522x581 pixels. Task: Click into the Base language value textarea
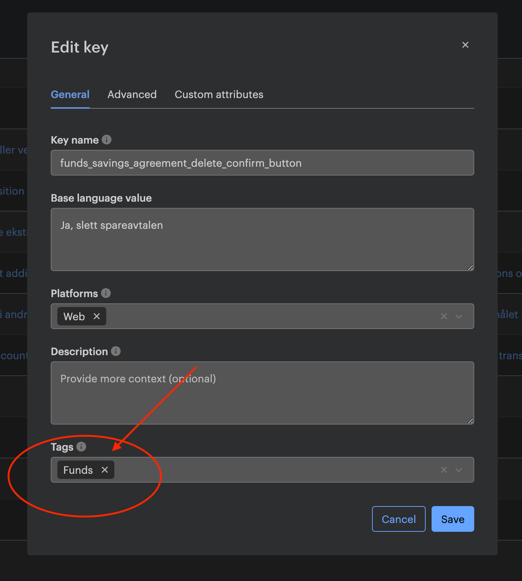(x=262, y=239)
